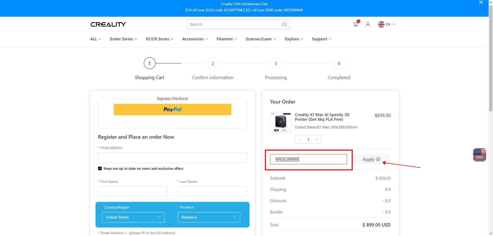Open the user account icon
The height and width of the screenshot is (236, 493).
pyautogui.click(x=368, y=24)
